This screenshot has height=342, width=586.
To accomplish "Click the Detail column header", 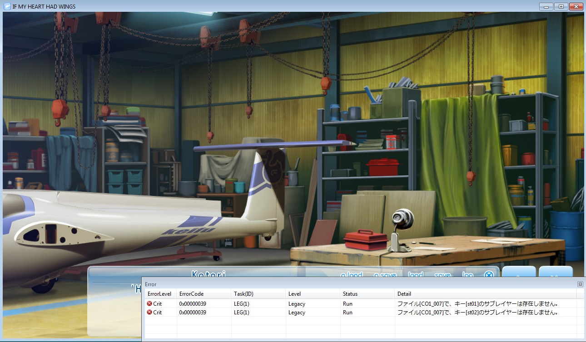I will (x=404, y=294).
